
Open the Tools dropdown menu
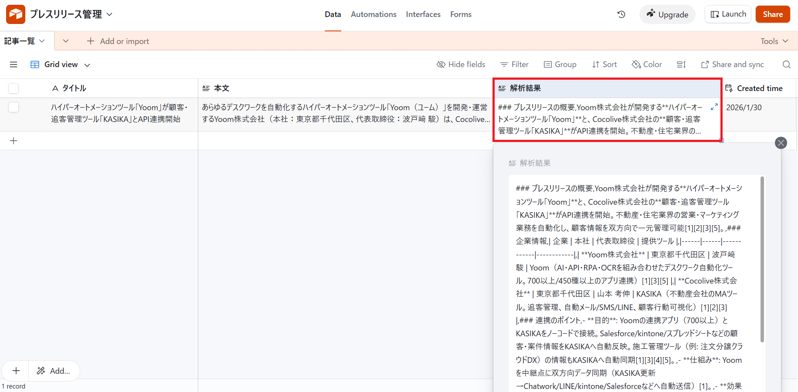(x=774, y=41)
